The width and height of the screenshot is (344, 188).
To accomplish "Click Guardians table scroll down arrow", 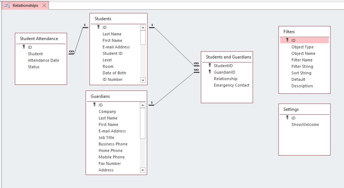I will 142,170.
